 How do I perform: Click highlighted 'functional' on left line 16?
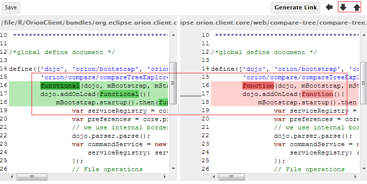pyautogui.click(x=60, y=86)
